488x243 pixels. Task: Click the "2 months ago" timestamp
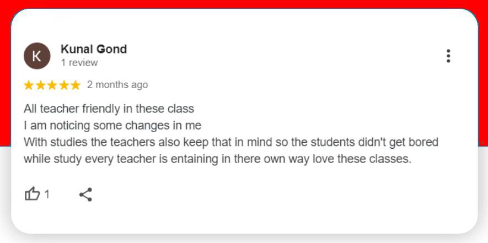coord(117,85)
